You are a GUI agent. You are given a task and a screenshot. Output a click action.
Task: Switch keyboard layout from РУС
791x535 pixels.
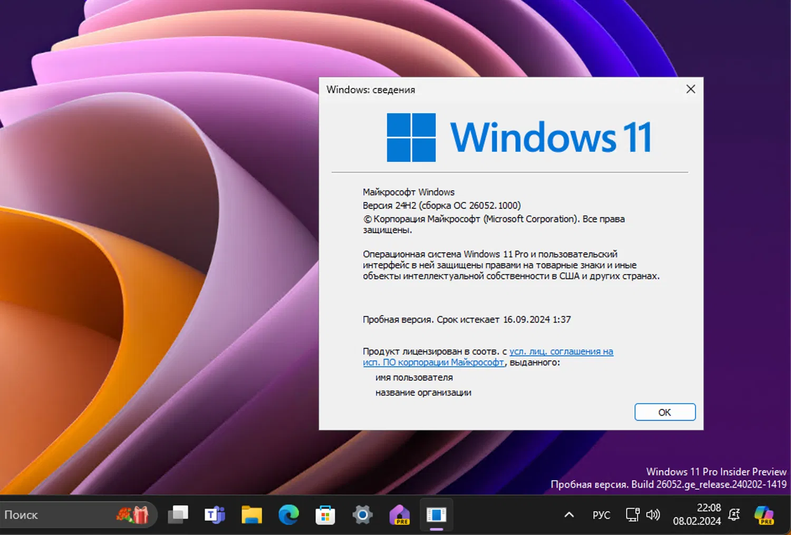click(601, 515)
